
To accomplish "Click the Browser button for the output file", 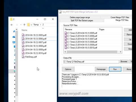I will [x=124, y=61].
